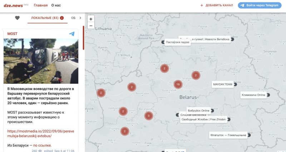
Task: Open the О нас page
Action: (56, 5)
